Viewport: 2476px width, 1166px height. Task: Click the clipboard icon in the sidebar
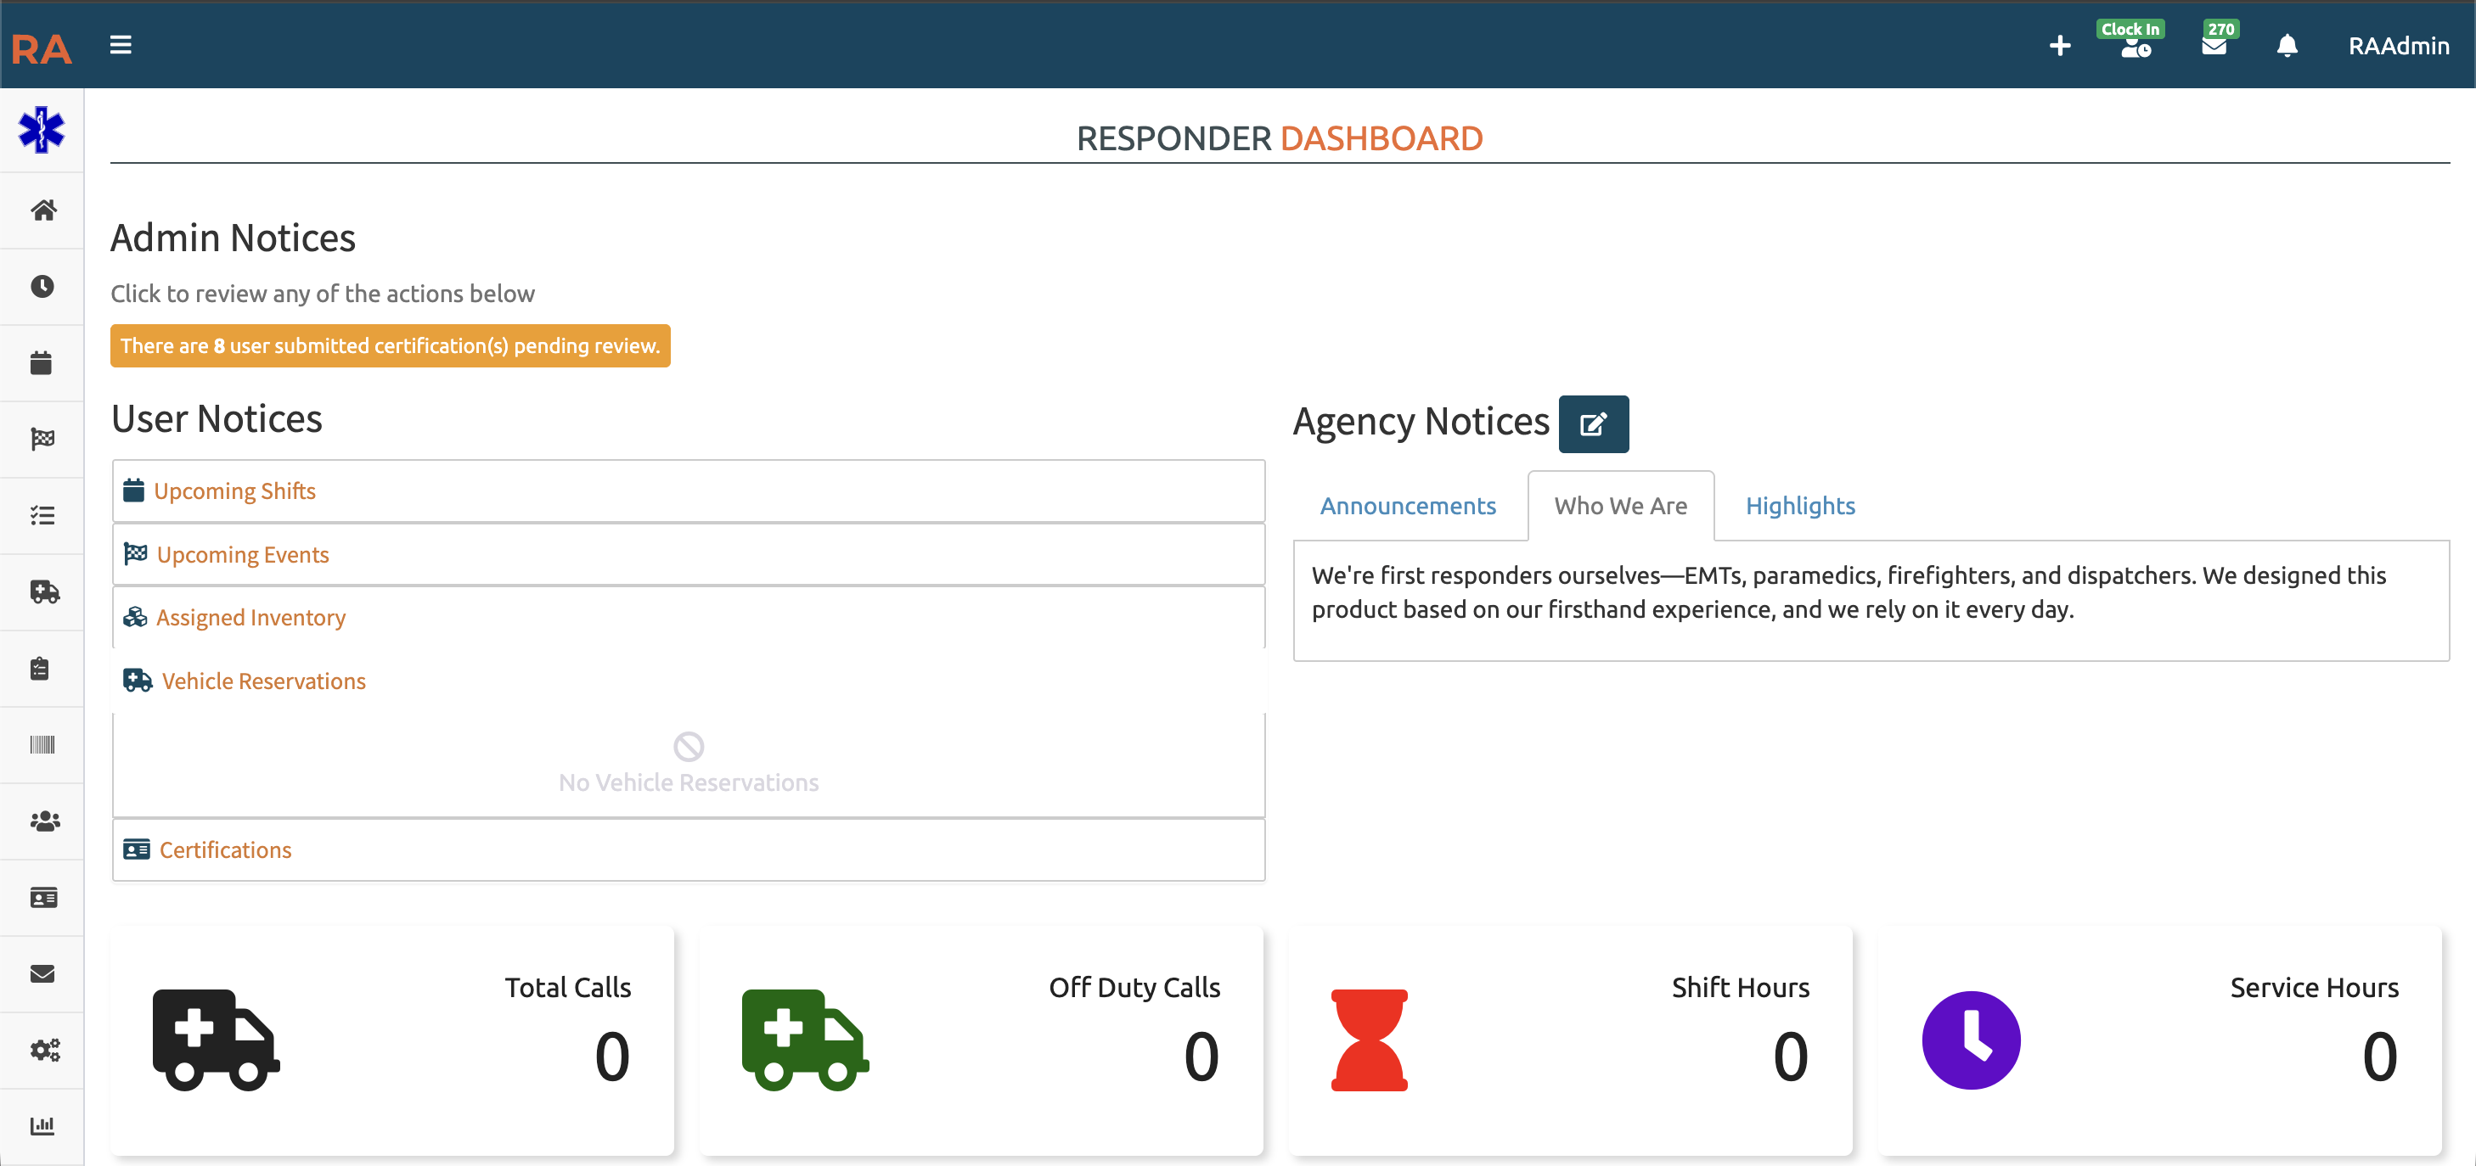[42, 668]
